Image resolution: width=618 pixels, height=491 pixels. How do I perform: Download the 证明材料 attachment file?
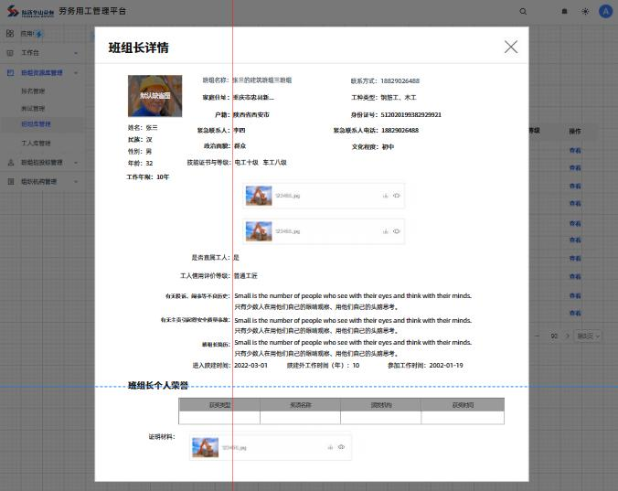pos(330,447)
